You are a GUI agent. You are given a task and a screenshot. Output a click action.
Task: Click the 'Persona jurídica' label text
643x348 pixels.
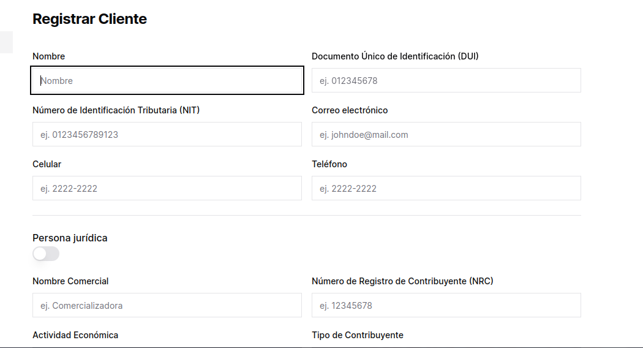(70, 238)
